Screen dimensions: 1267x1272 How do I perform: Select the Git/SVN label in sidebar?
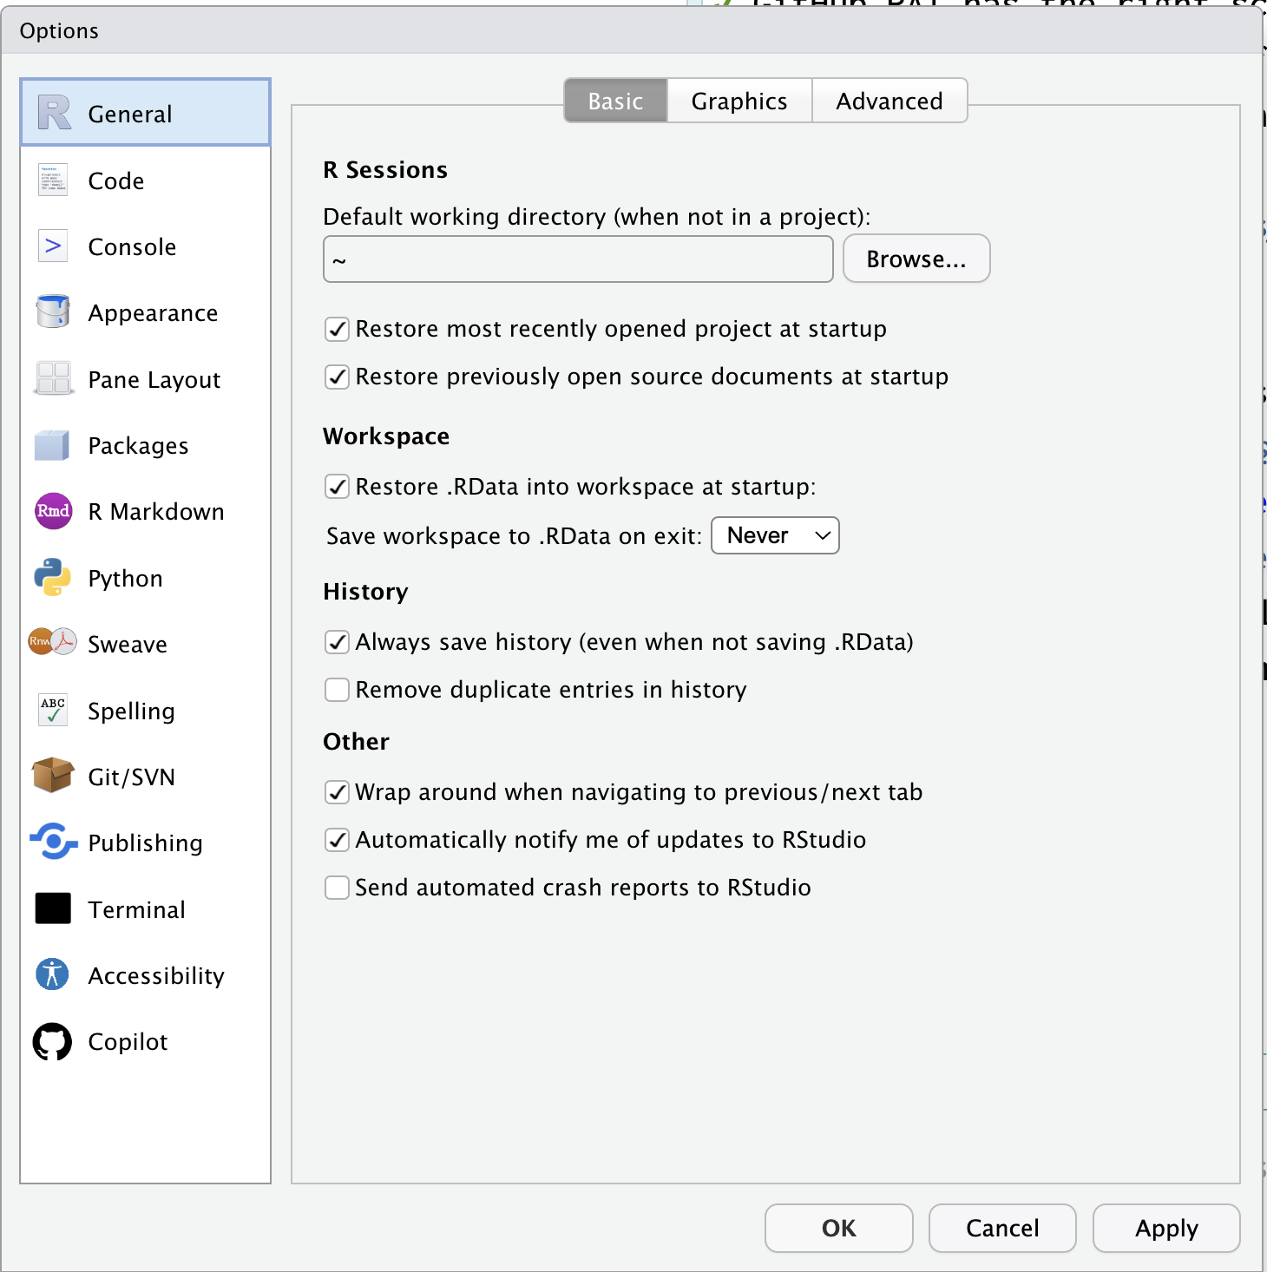132,777
